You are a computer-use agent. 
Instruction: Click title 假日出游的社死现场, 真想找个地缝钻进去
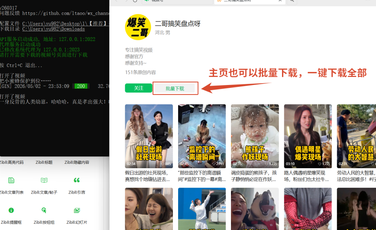148,176
